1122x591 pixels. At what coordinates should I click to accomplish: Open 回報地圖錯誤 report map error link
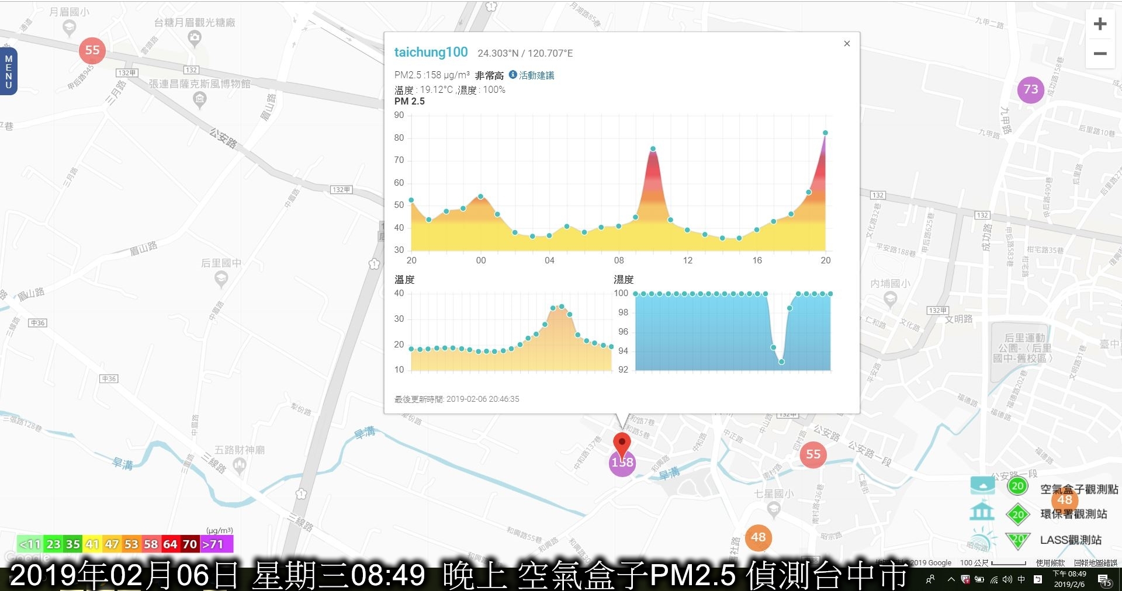point(1095,563)
